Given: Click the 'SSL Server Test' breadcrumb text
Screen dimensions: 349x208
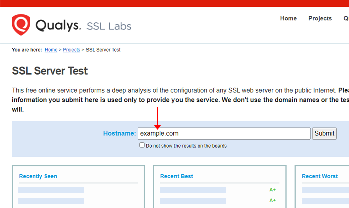Looking at the screenshot, I should click(x=103, y=50).
